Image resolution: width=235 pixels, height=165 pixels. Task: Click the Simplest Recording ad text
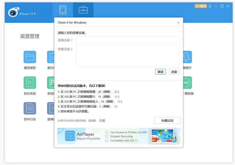[x=121, y=137]
